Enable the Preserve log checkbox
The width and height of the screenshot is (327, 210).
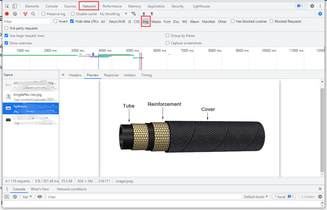44,14
